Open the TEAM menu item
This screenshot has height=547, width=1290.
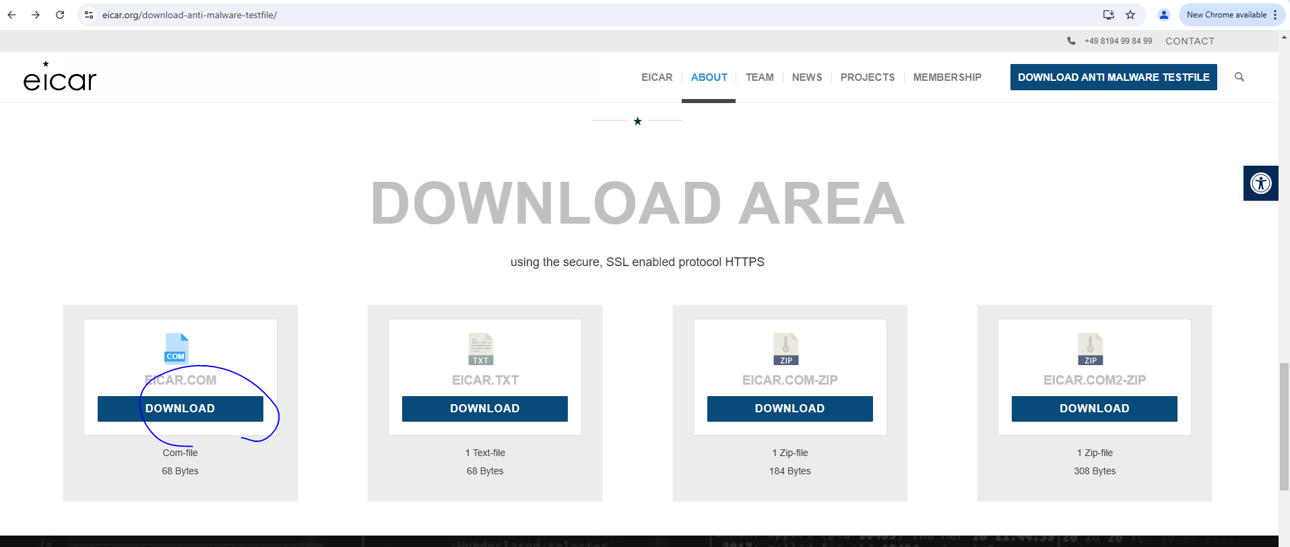click(x=759, y=77)
